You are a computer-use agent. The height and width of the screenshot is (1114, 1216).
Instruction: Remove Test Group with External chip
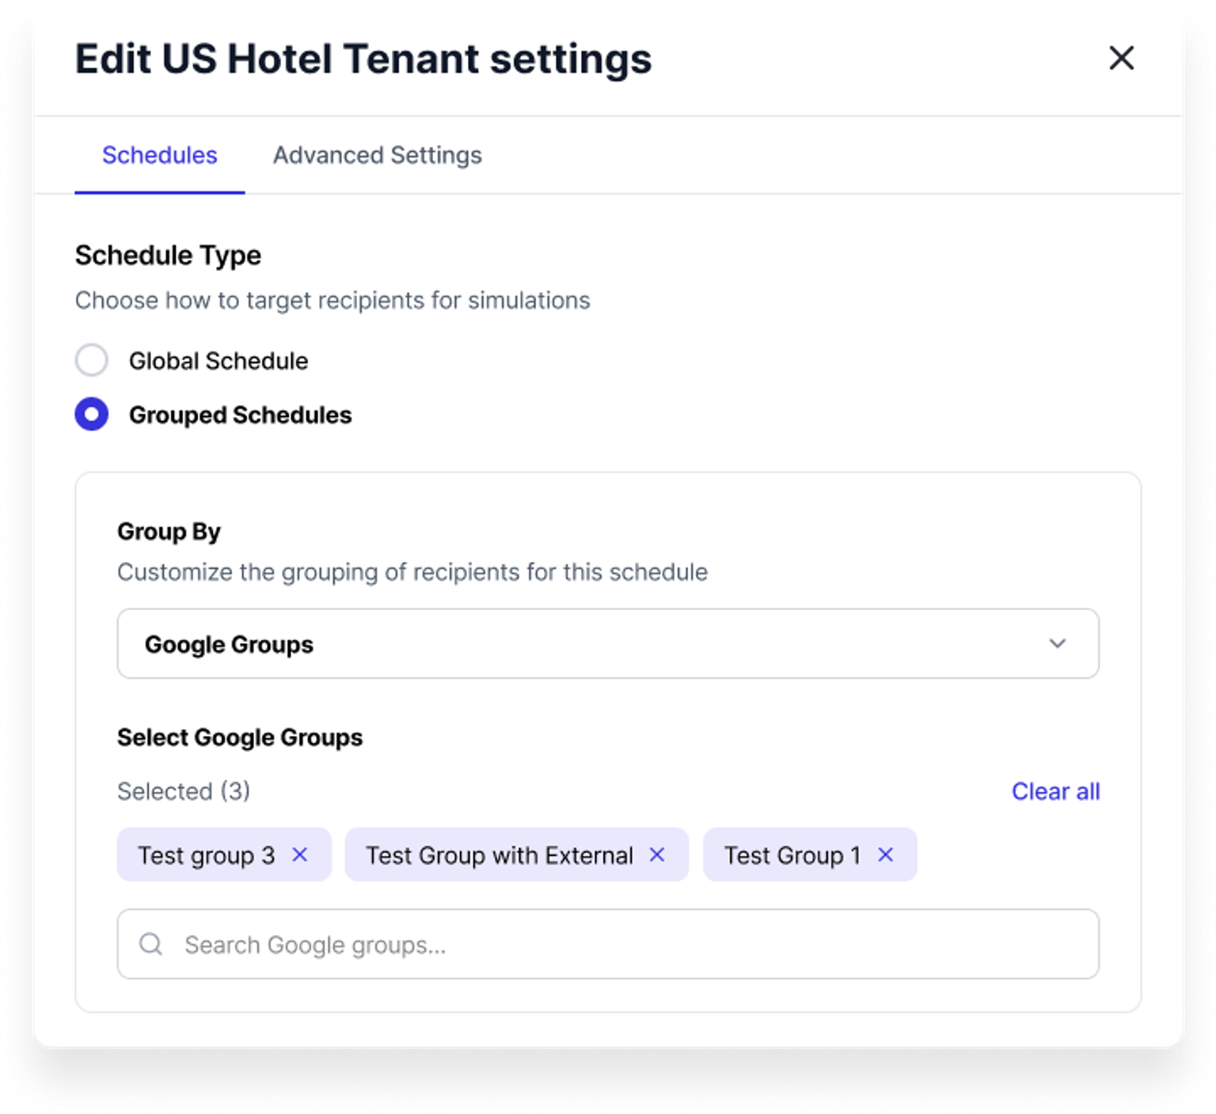(657, 854)
